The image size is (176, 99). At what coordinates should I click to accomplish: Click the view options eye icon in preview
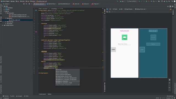107,12
